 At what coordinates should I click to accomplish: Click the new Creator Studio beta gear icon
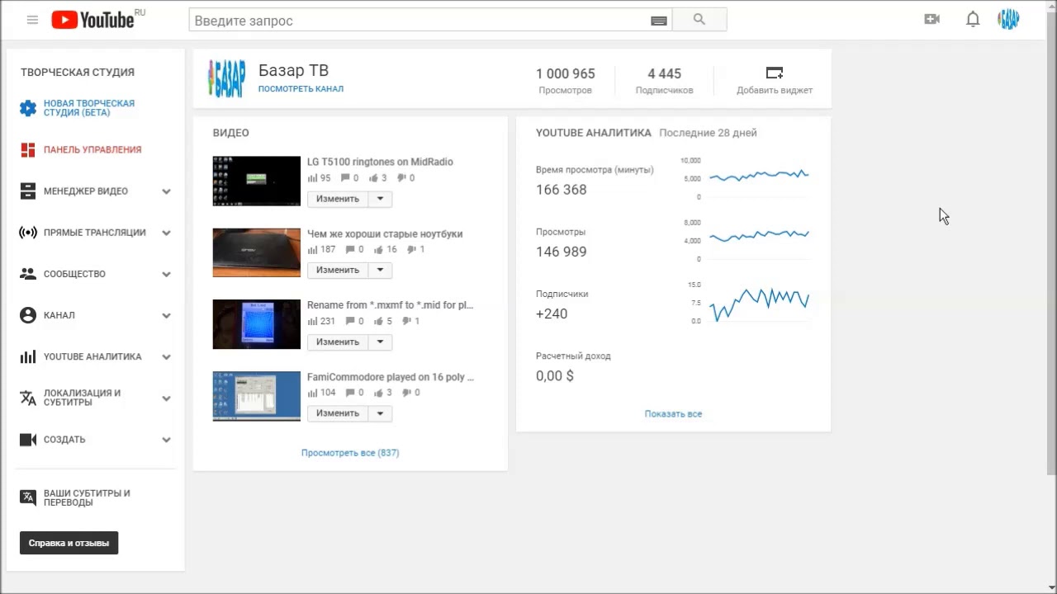28,108
